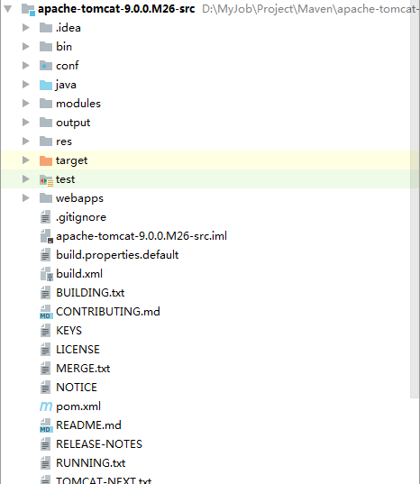Image resolution: width=420 pixels, height=484 pixels.
Task: Select the .gitignore file name
Action: pyautogui.click(x=81, y=217)
